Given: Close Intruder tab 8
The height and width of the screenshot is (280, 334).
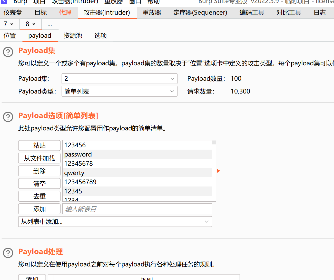Looking at the screenshot, I should (34, 24).
